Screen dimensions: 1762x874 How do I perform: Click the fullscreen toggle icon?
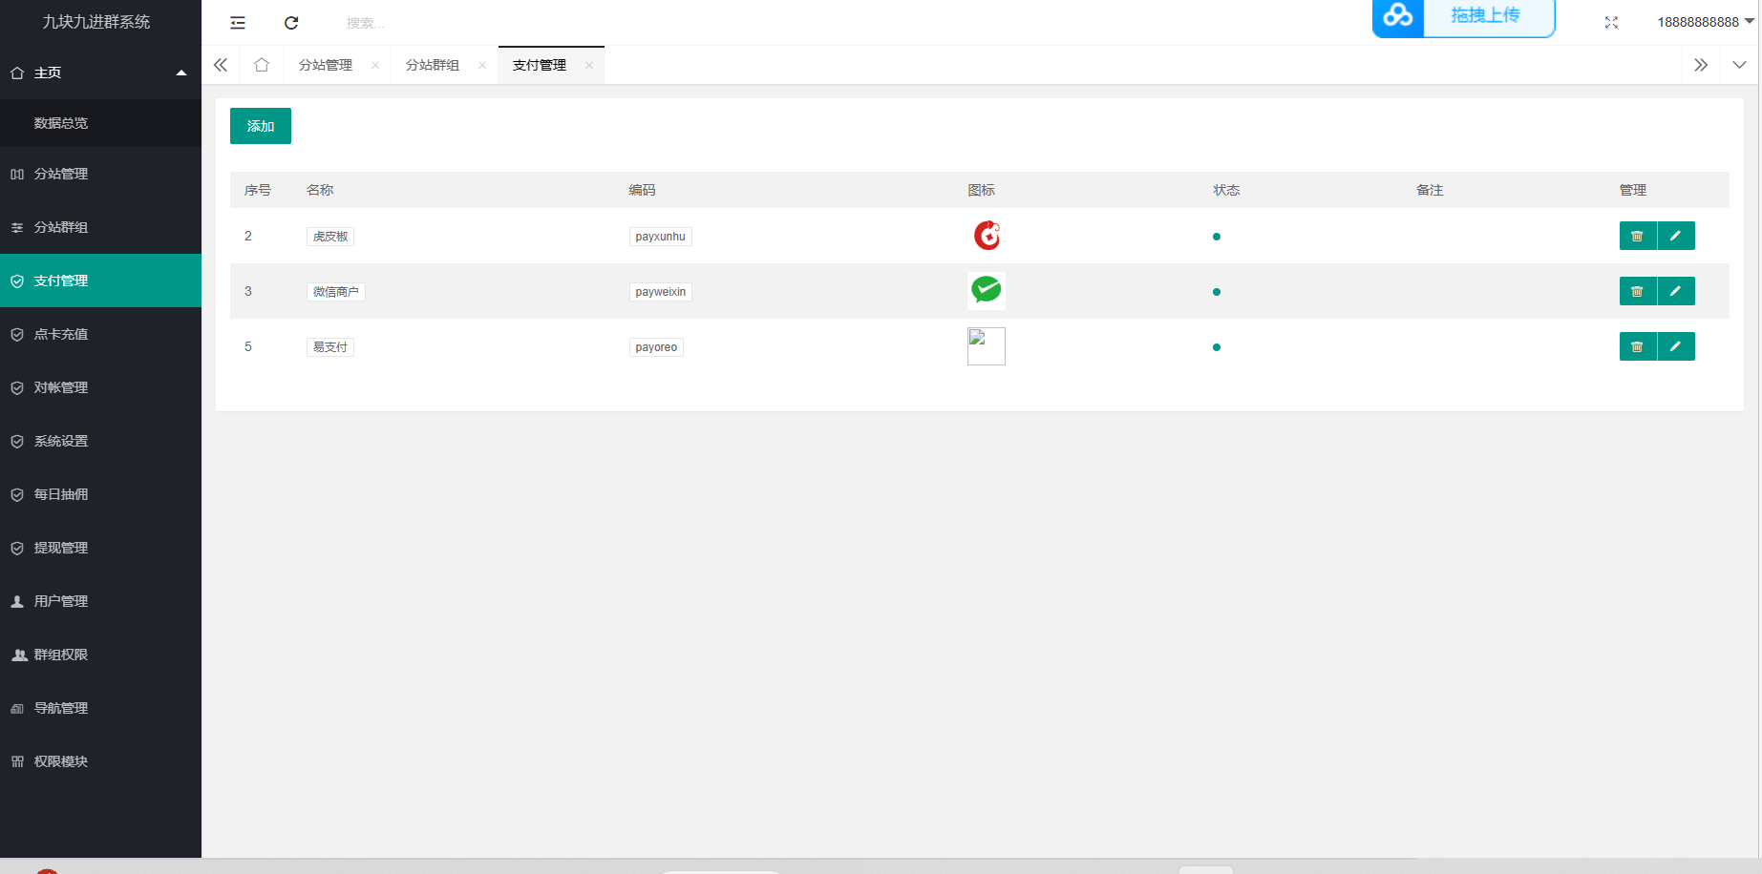click(x=1611, y=23)
